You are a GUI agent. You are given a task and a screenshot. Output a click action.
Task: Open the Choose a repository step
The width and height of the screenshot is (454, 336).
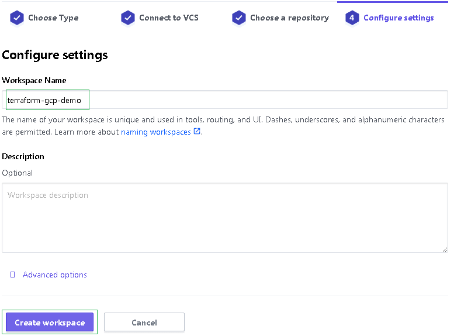tap(290, 18)
